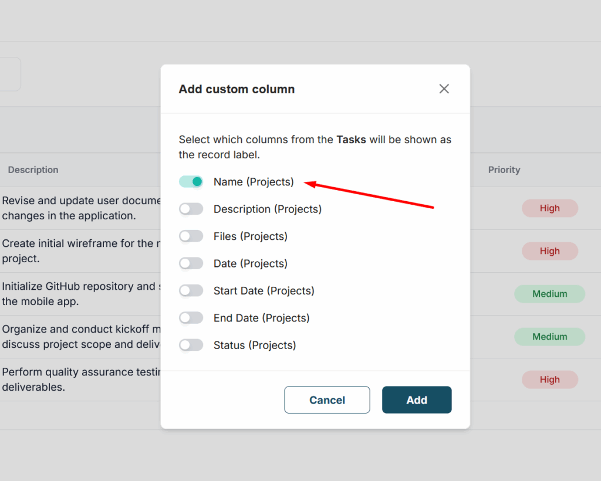The image size is (601, 481).
Task: Click the Priority column header
Action: (x=504, y=170)
